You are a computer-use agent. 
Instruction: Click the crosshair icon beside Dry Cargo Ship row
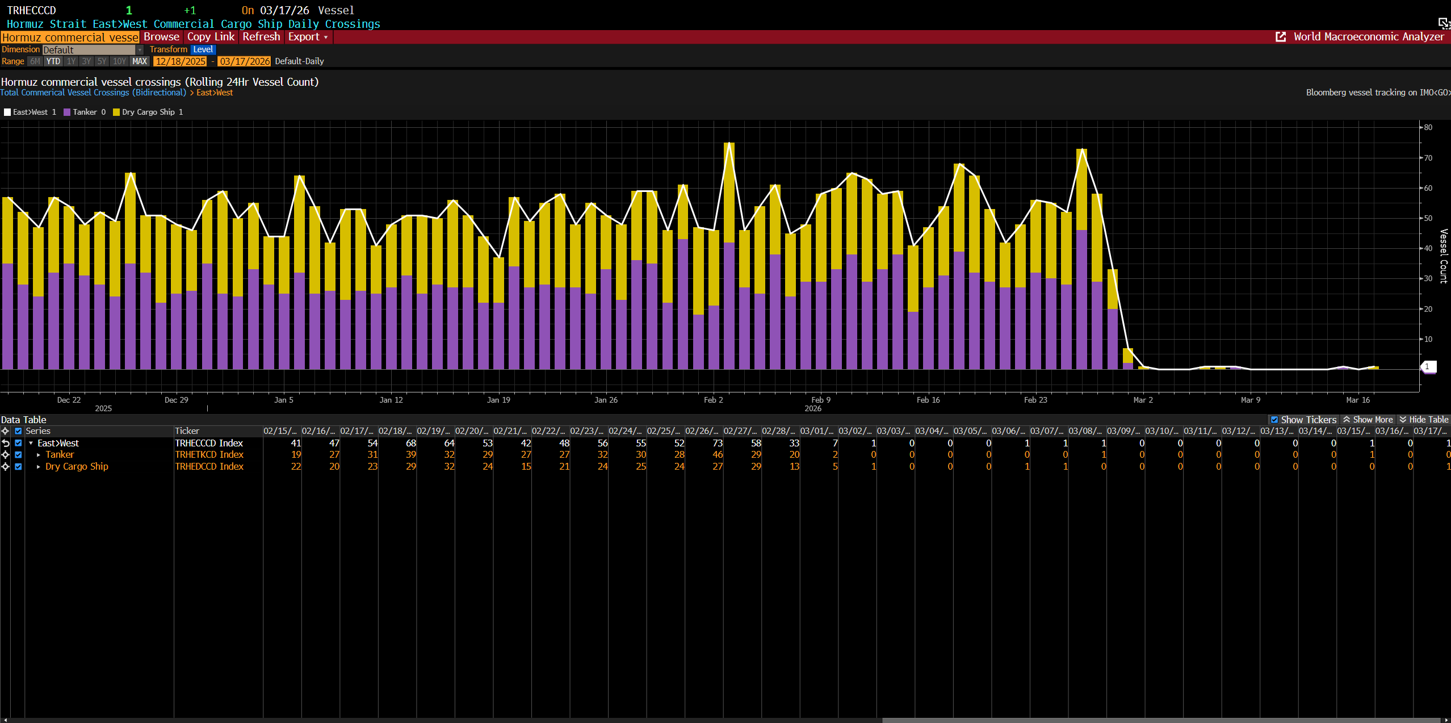pyautogui.click(x=6, y=466)
